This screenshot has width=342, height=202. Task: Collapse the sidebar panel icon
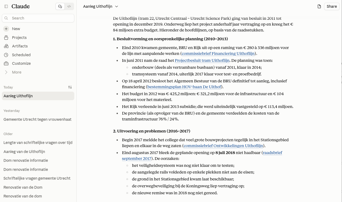pos(6,6)
